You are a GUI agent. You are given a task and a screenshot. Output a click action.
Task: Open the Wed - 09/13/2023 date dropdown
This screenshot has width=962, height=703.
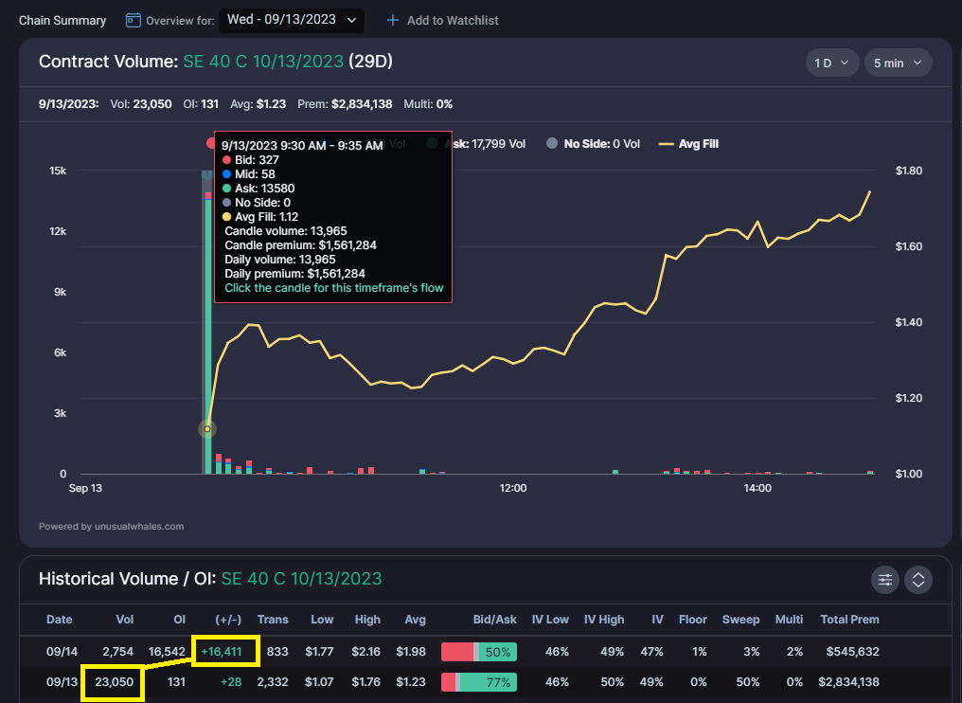tap(291, 19)
